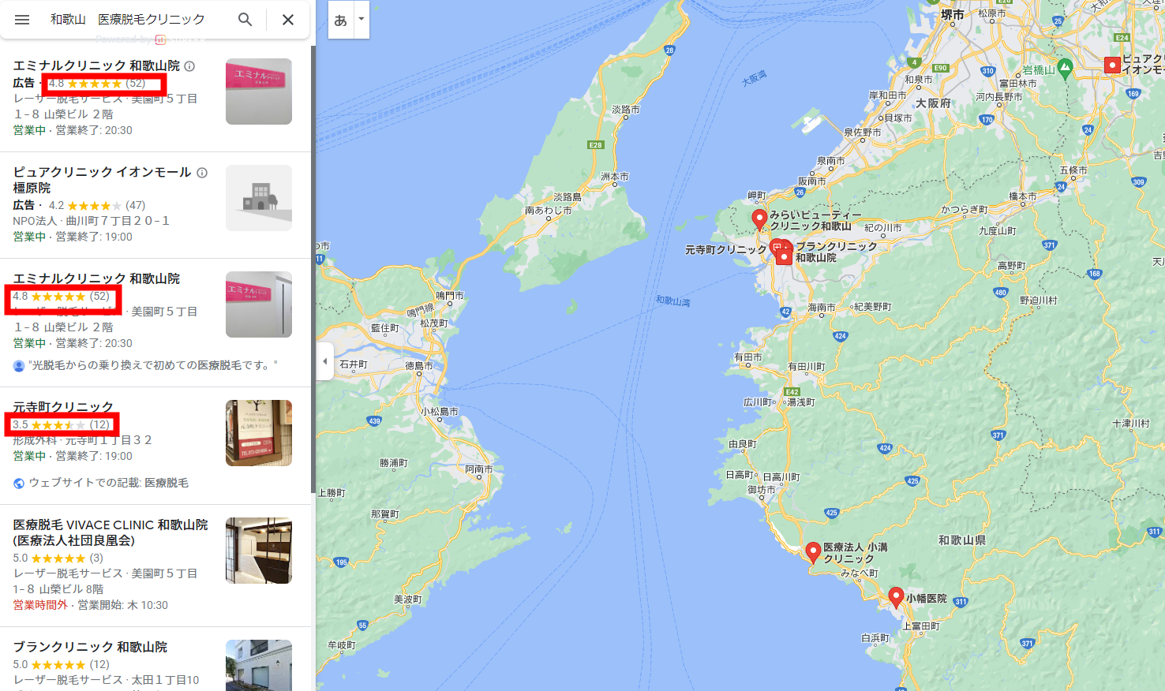Click the 元寺町クリニック photo thumbnail
1165x691 pixels.
tap(259, 433)
